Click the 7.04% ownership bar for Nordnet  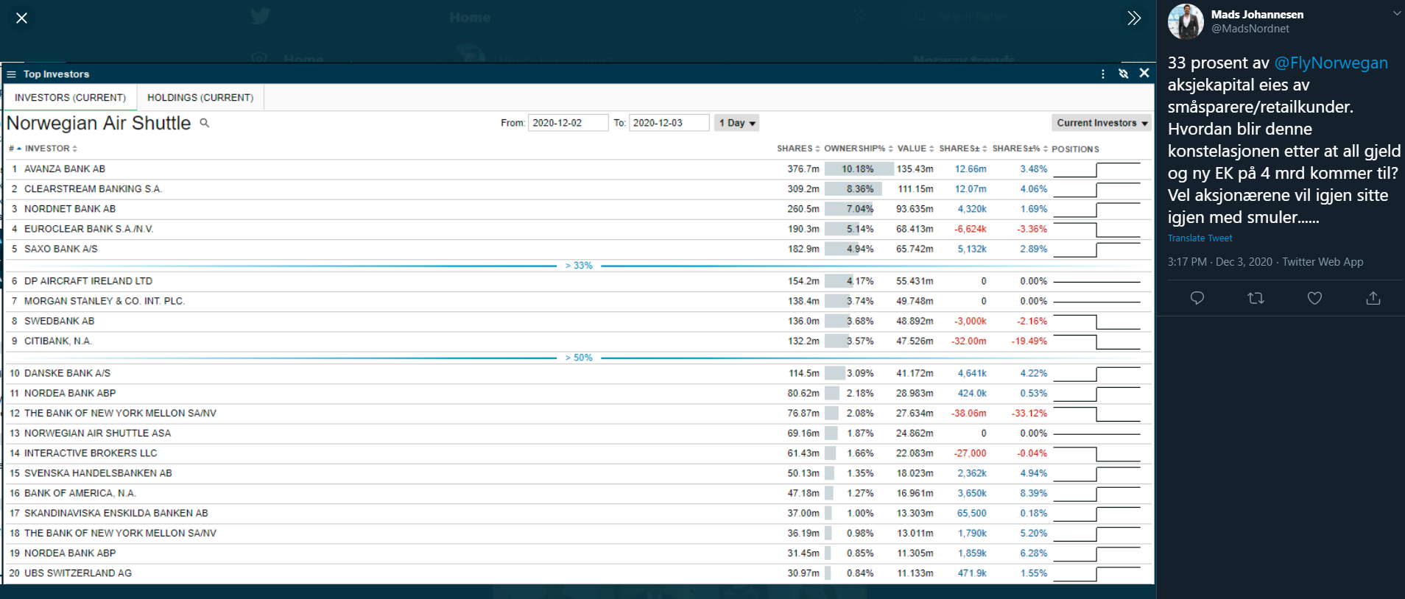coord(849,209)
